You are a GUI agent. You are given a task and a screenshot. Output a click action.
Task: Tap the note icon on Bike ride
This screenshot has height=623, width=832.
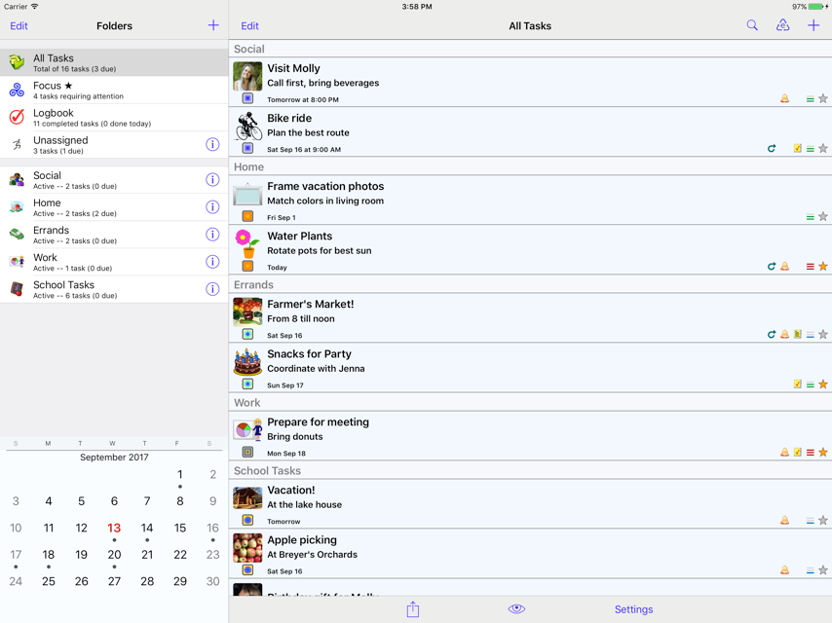798,149
